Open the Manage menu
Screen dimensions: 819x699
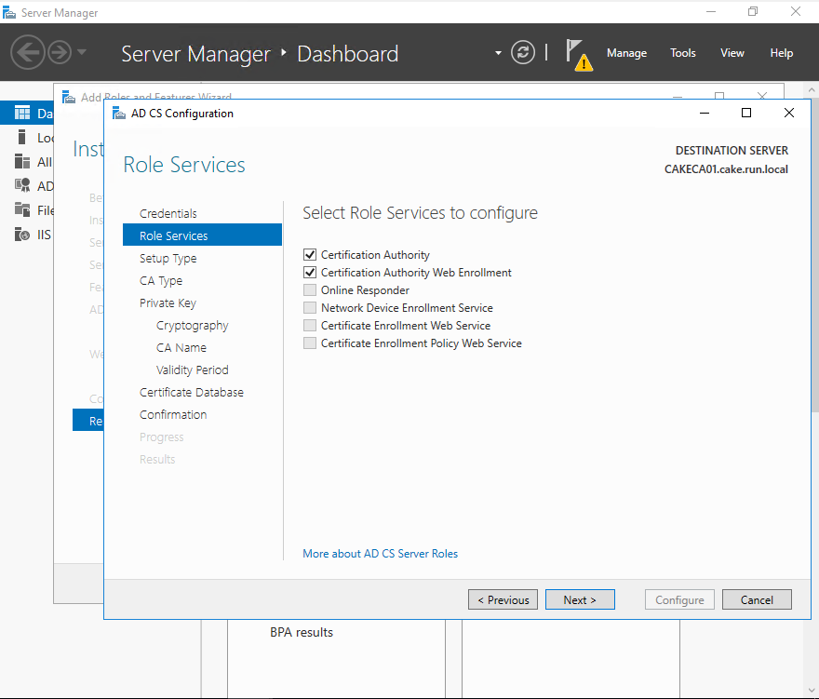pos(626,53)
